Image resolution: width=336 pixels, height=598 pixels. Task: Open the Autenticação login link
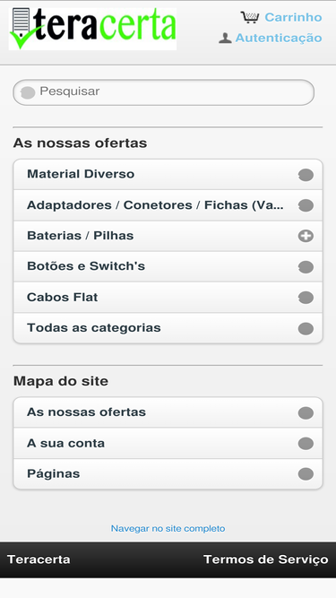click(279, 38)
